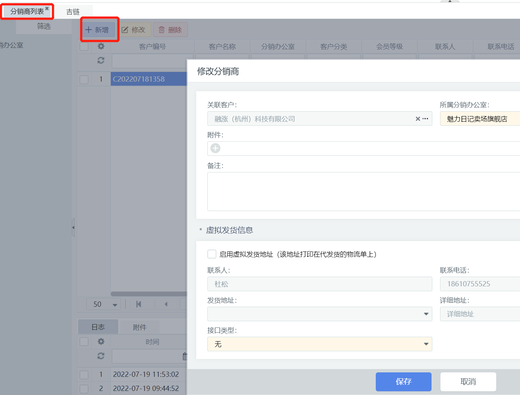Sort by 分销办公室 column header
520x395 pixels.
pos(278,47)
